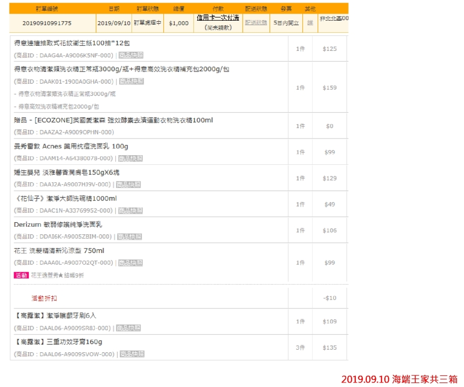
Task: Open 商品快照 for 《花仙子》洗碗精
Action: (130, 210)
